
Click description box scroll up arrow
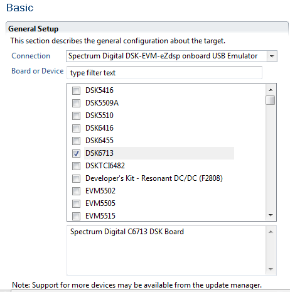click(x=271, y=232)
